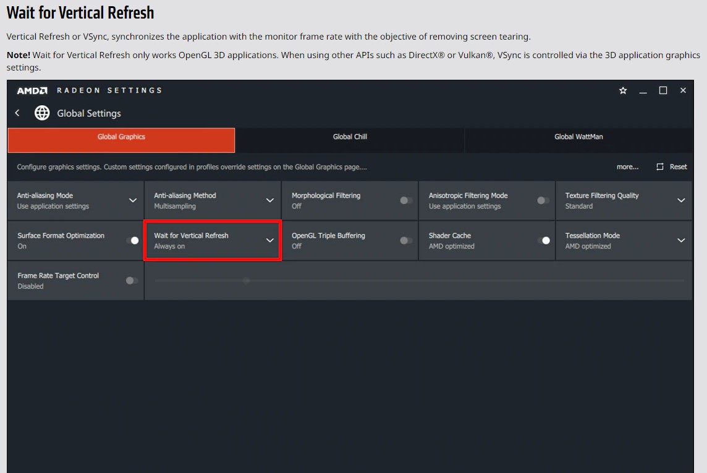Turn off Shader Cache switch

544,241
